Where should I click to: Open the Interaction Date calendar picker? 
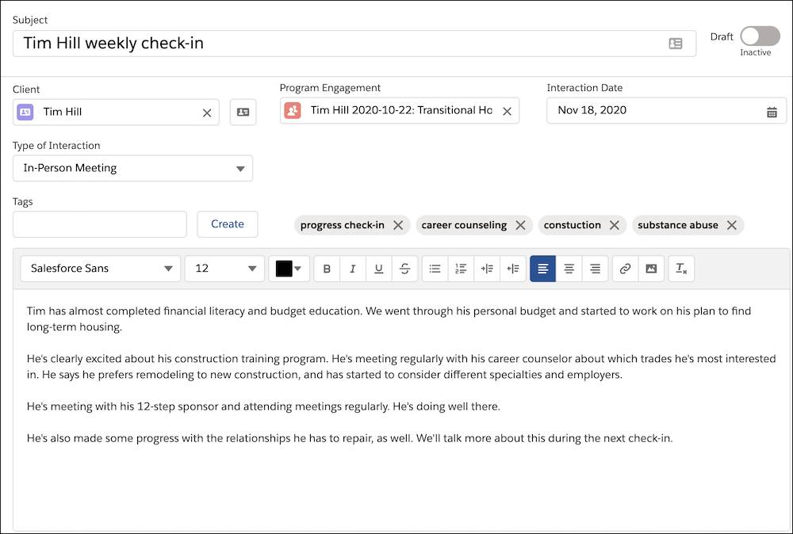pos(772,113)
